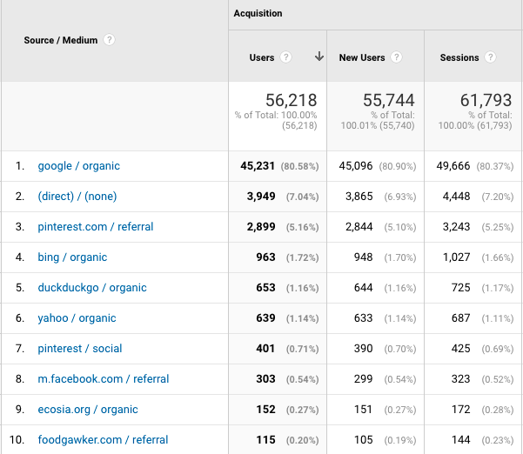
Task: Select total users value 56,218
Action: click(x=291, y=100)
